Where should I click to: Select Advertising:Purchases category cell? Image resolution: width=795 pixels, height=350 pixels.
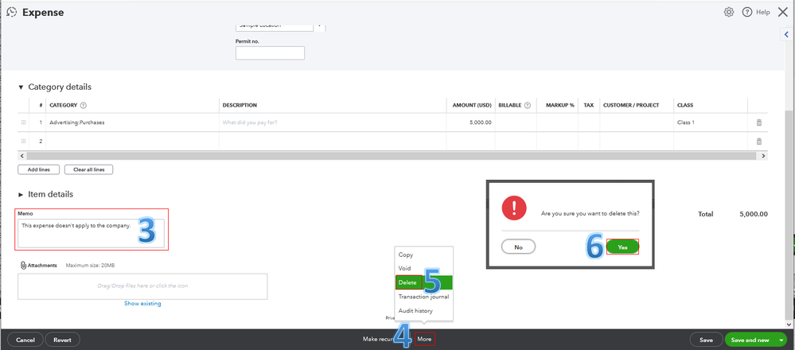pyautogui.click(x=132, y=122)
